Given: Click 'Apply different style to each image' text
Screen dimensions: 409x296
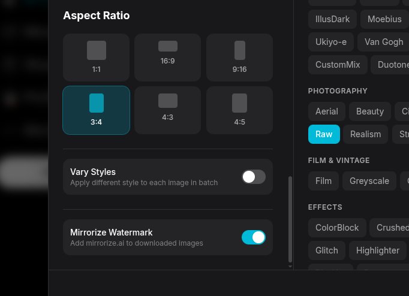Looking at the screenshot, I should pos(144,183).
